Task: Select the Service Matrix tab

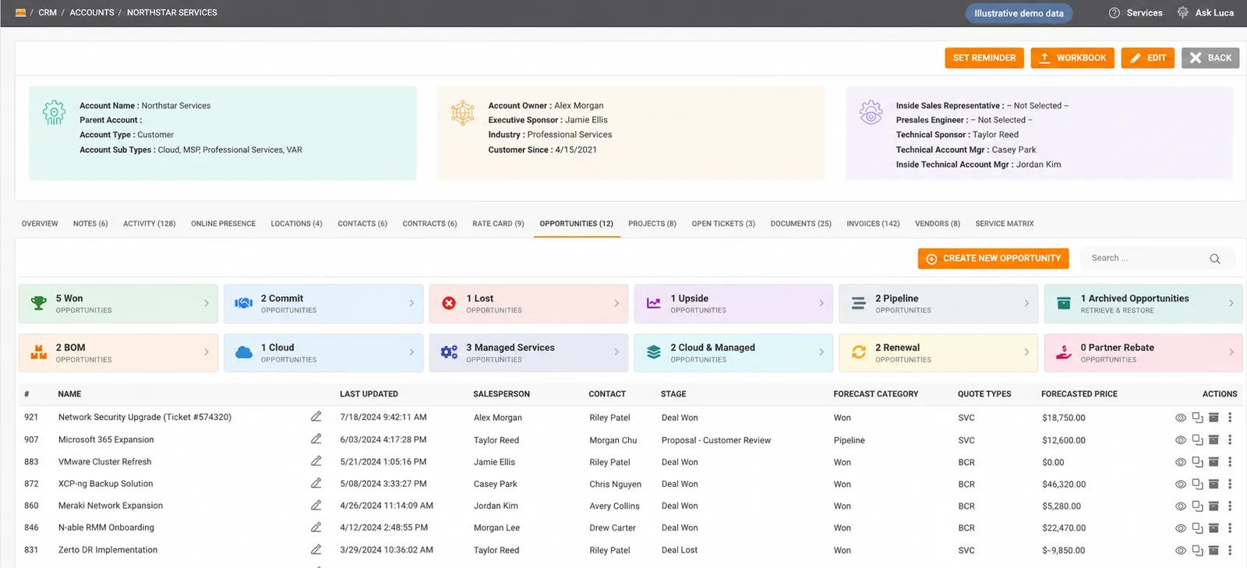Action: point(1005,224)
